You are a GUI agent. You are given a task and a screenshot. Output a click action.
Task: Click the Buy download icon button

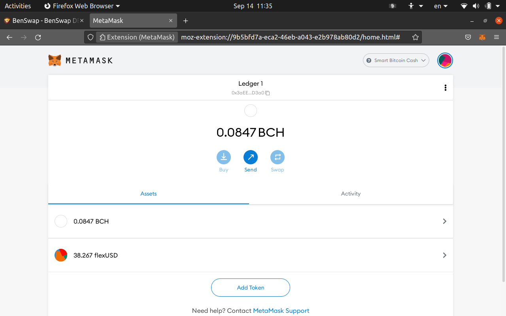click(x=224, y=157)
